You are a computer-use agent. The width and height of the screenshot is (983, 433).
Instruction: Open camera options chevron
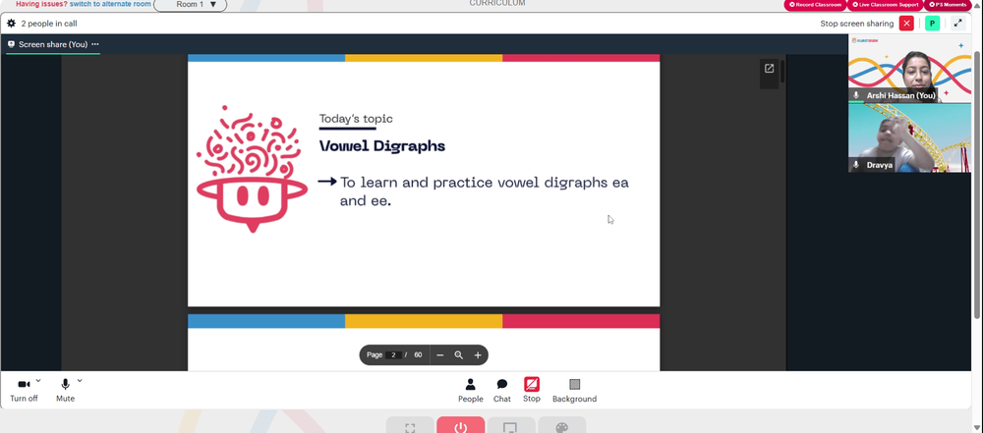click(38, 380)
